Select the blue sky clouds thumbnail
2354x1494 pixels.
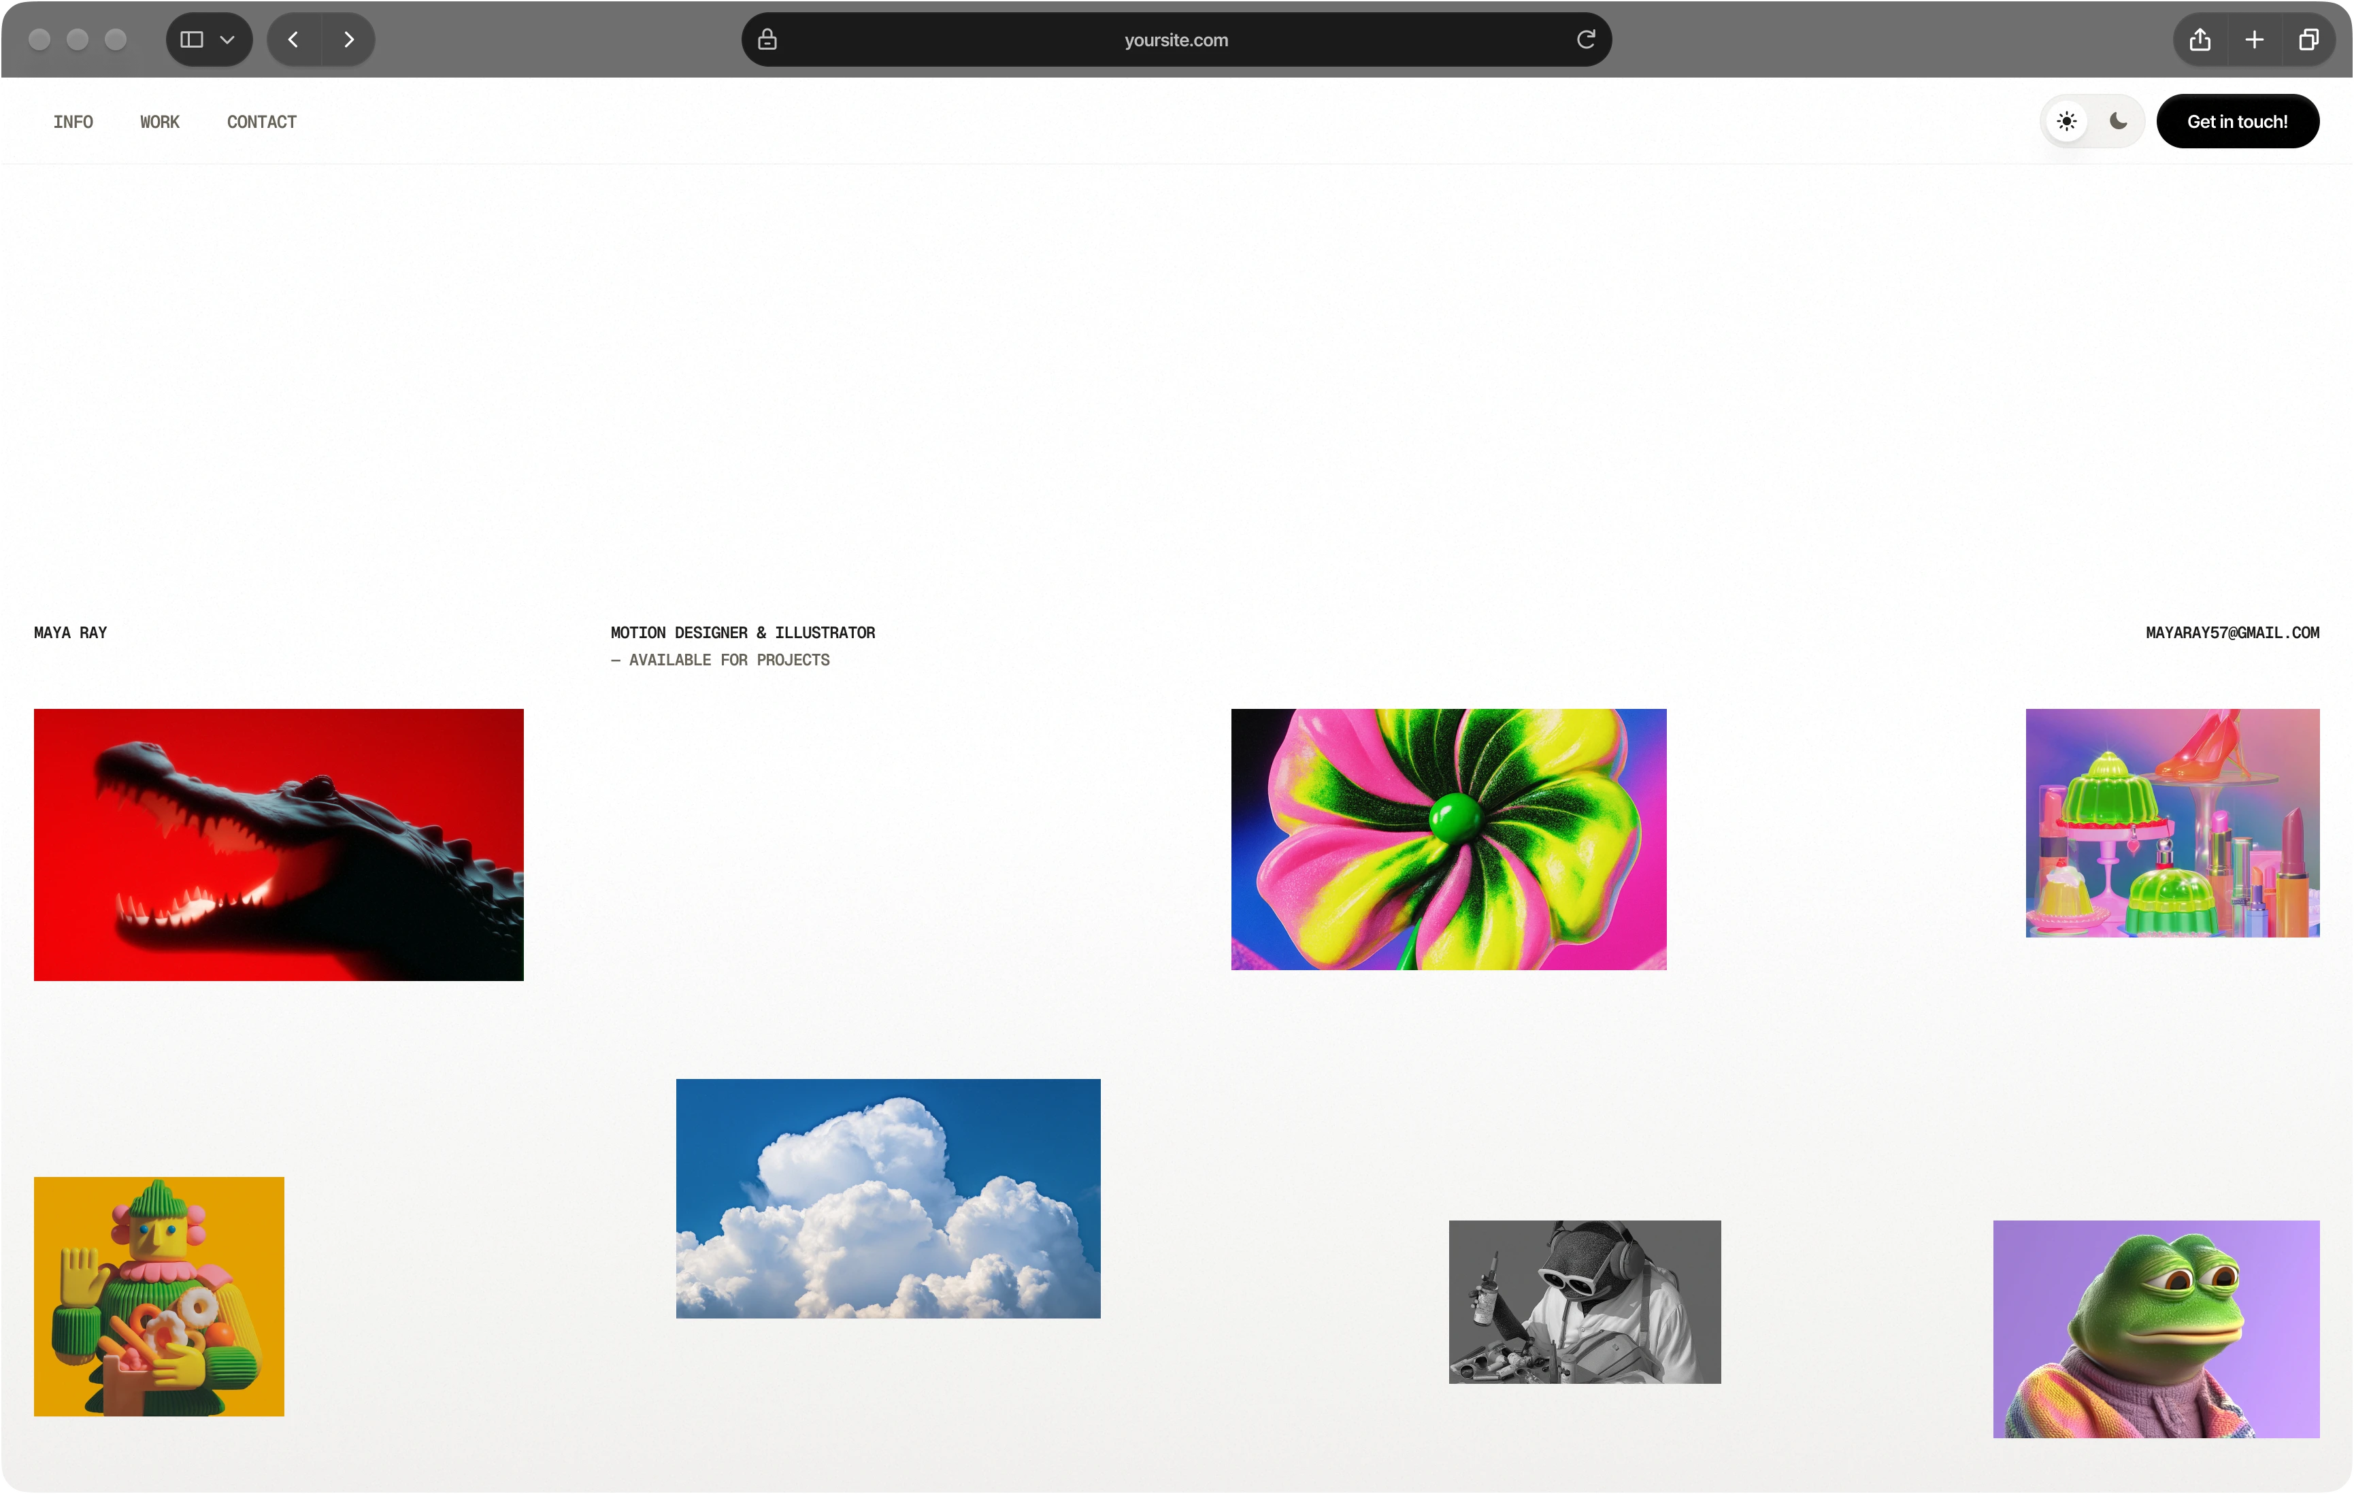(x=888, y=1199)
